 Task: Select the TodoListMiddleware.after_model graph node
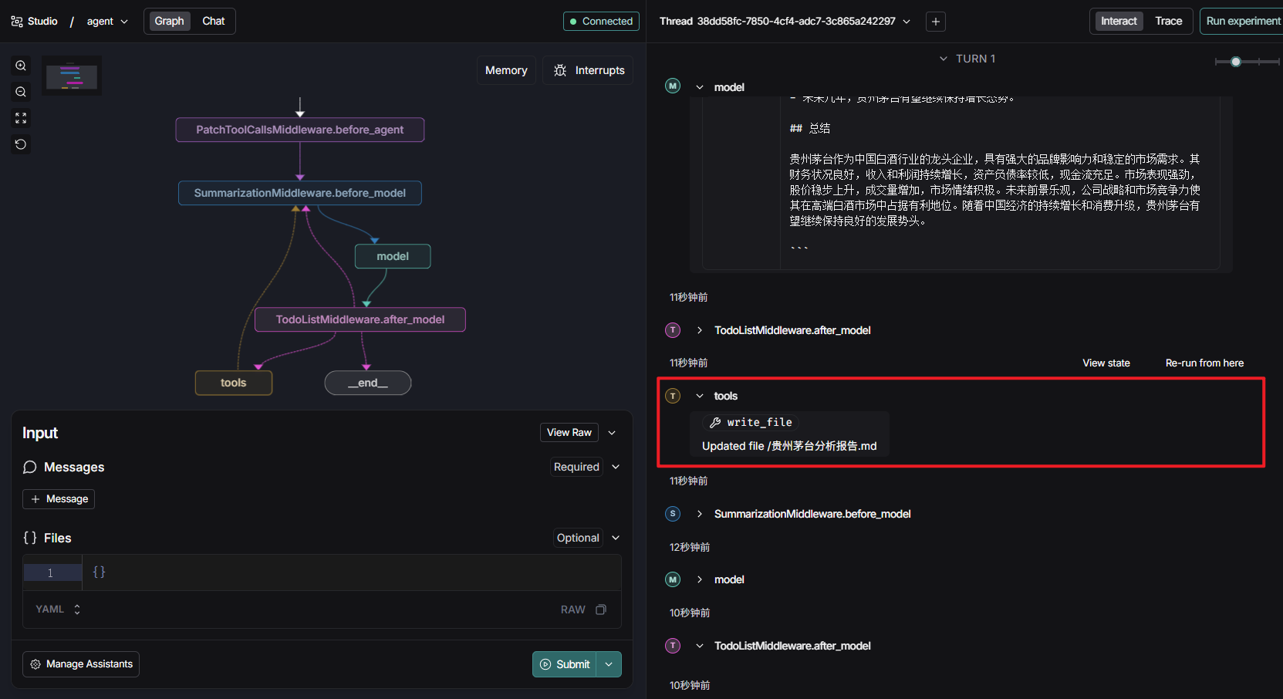click(x=360, y=319)
